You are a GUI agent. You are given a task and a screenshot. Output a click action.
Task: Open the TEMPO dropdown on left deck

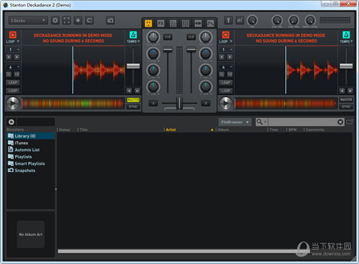click(133, 42)
